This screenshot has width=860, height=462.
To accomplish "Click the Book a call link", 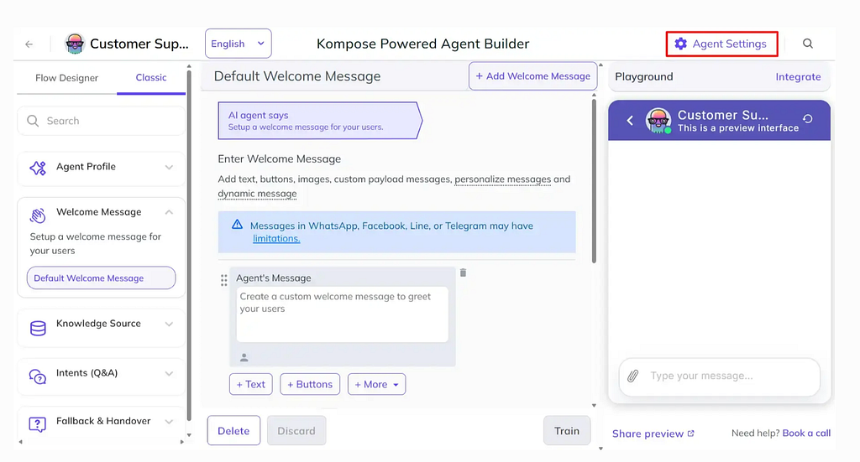I will (x=806, y=433).
